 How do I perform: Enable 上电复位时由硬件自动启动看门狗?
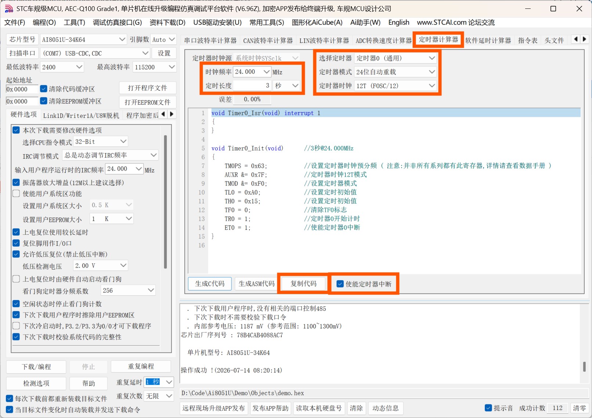16,279
